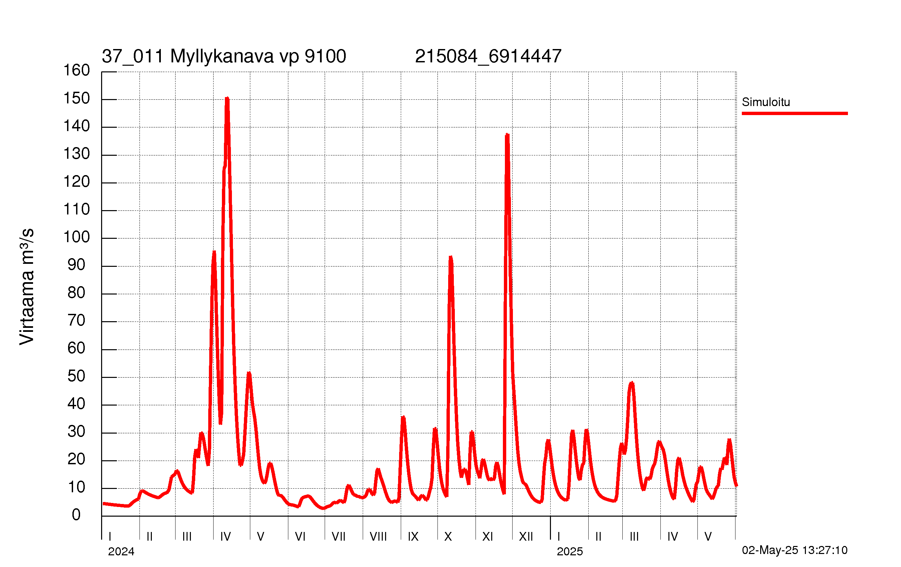Click the October 2024 peak near 93 m³/s
The image size is (901, 567).
point(450,257)
